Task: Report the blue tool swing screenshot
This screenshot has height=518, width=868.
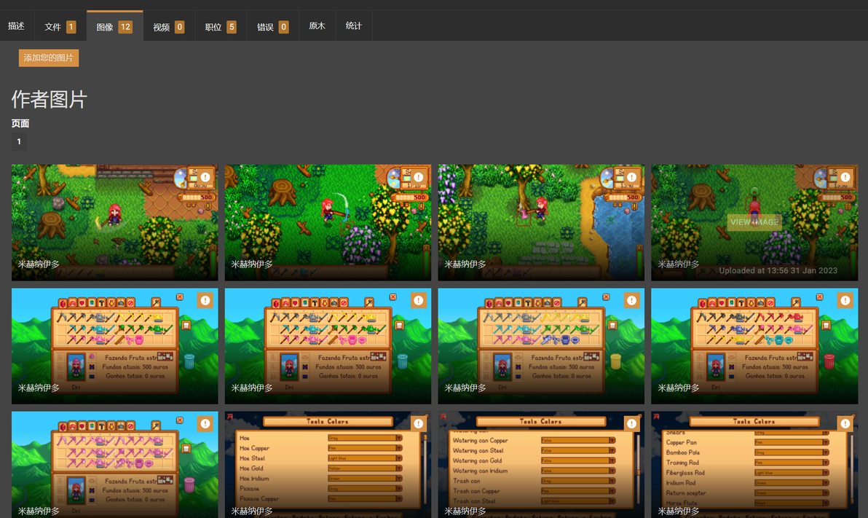Action: click(x=419, y=177)
